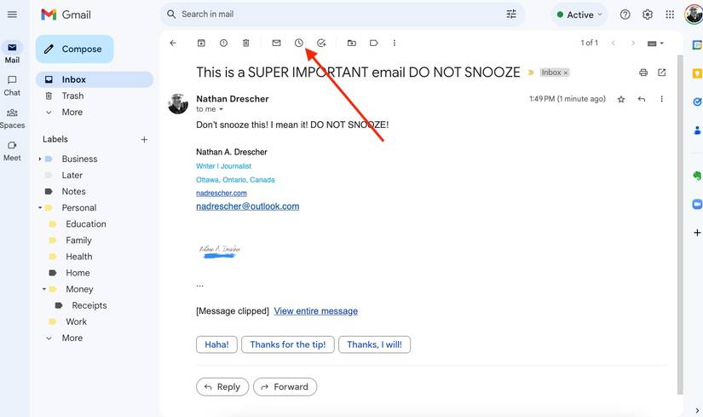Open the View entire message link
Screen dimensions: 703x417
coord(315,311)
